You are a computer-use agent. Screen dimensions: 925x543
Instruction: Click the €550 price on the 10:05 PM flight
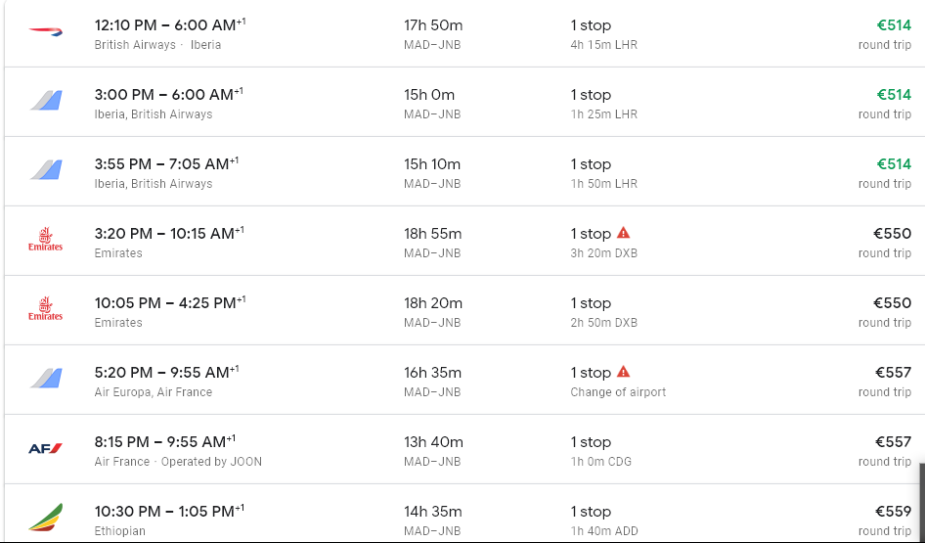(893, 303)
